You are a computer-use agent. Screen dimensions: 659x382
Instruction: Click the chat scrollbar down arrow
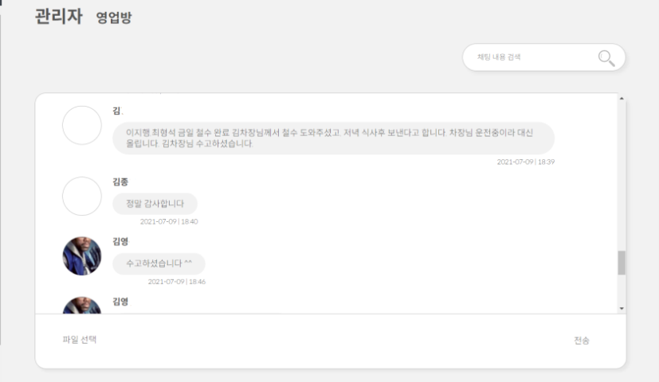(622, 309)
